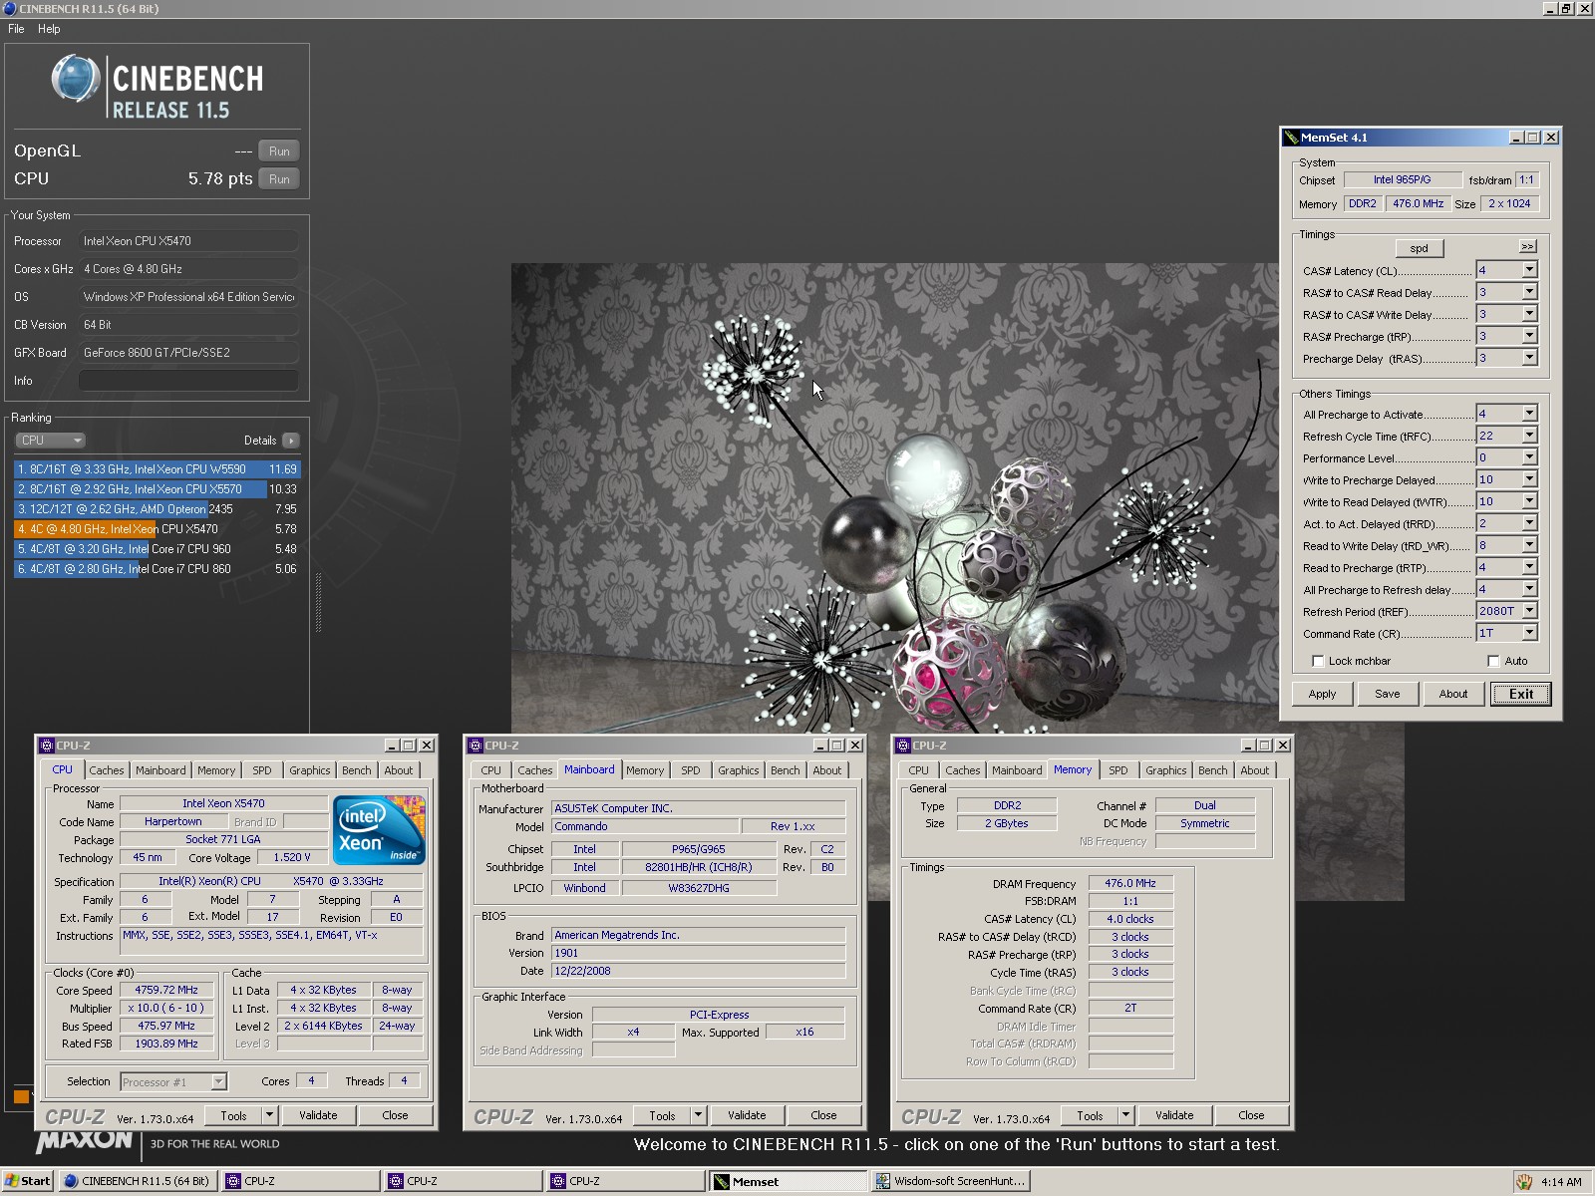Click the Apply button in MemSet

(x=1322, y=694)
